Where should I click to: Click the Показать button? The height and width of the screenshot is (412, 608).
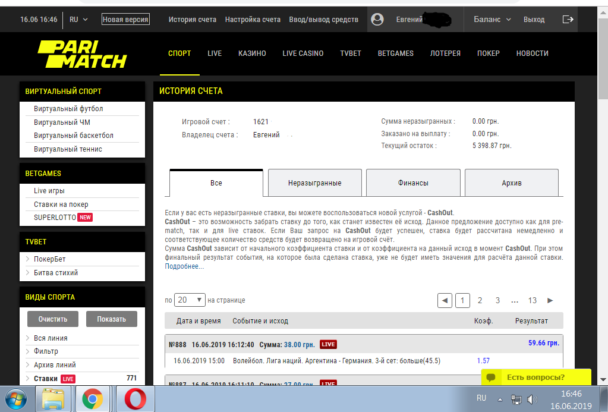click(111, 319)
